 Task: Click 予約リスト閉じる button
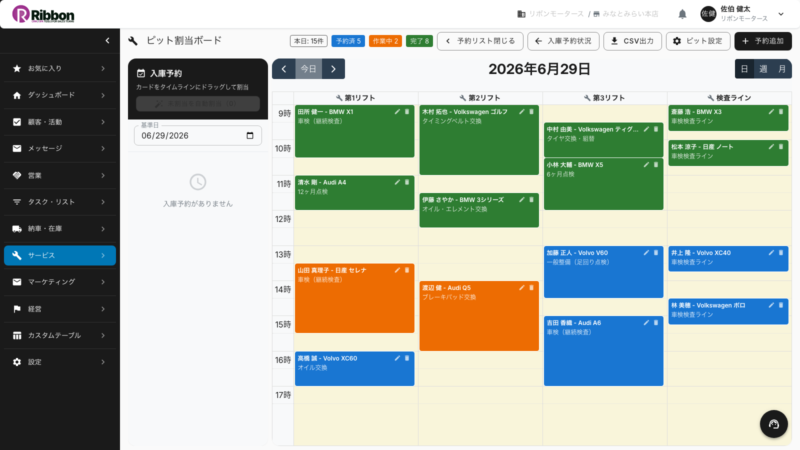point(480,41)
